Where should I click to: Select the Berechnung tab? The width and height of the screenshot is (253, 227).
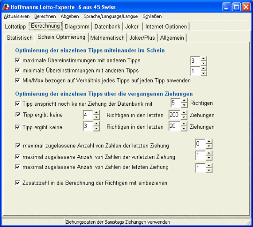[x=45, y=26]
